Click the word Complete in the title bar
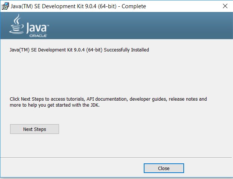 click(x=134, y=6)
